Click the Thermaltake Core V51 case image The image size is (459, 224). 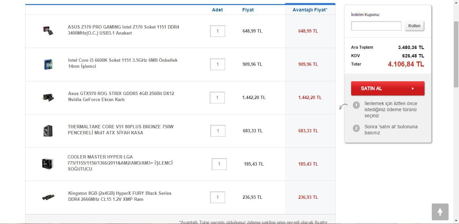click(x=48, y=131)
